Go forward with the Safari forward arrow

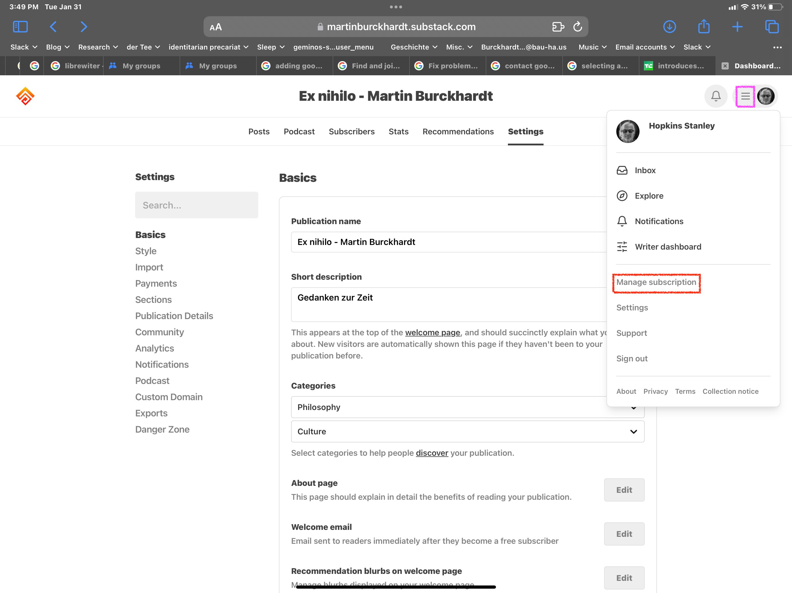click(x=84, y=27)
